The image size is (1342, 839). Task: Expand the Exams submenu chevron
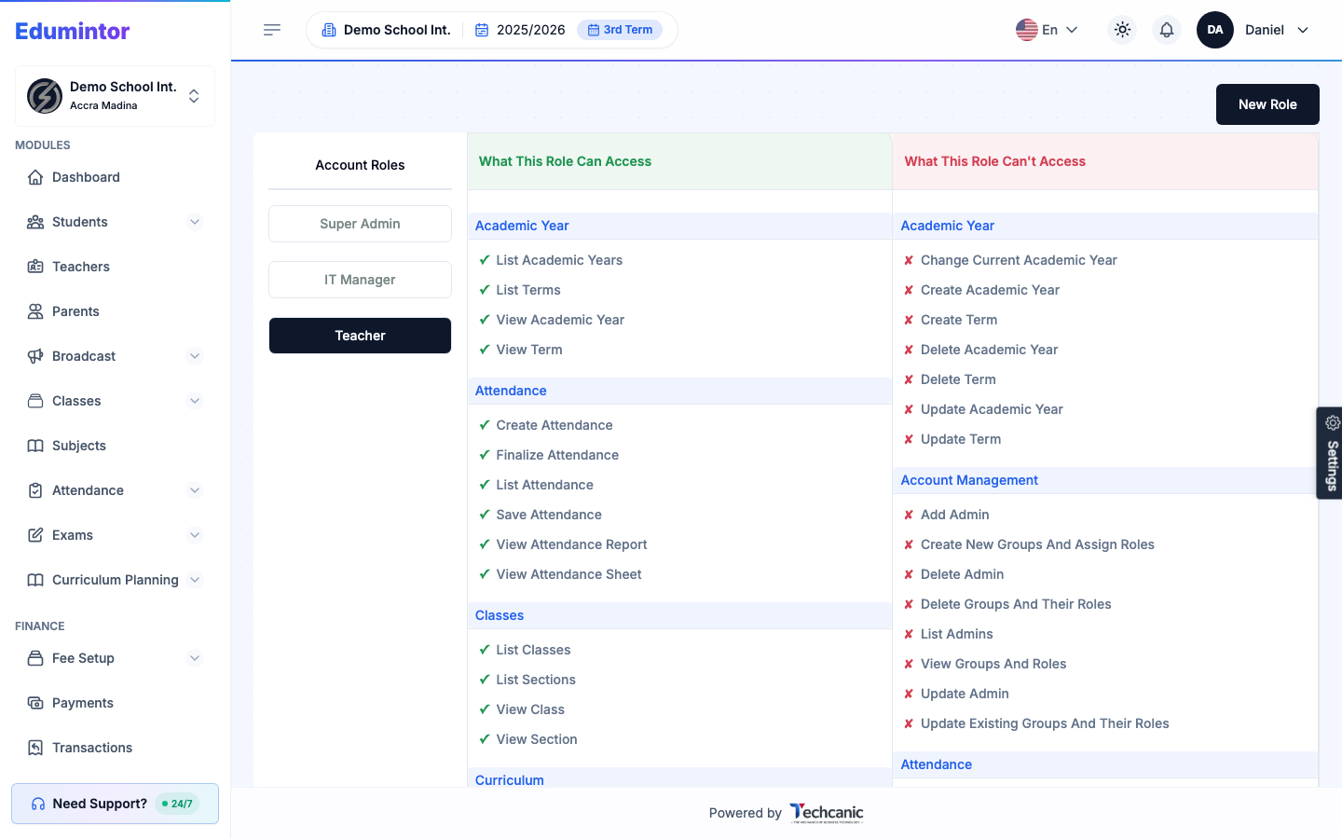coord(195,535)
